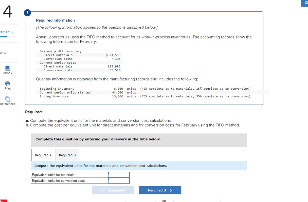Click the blue exclamation alert icon
The width and height of the screenshot is (308, 202).
pyautogui.click(x=27, y=13)
